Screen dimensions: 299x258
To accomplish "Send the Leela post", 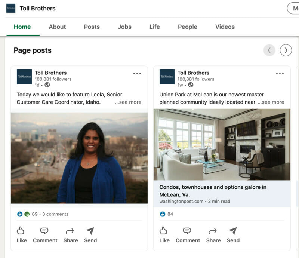I will (90, 235).
